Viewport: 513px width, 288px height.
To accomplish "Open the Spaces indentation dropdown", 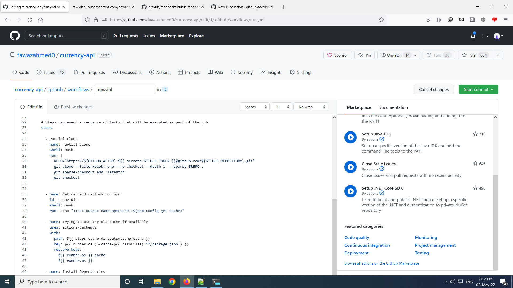I will pyautogui.click(x=254, y=106).
